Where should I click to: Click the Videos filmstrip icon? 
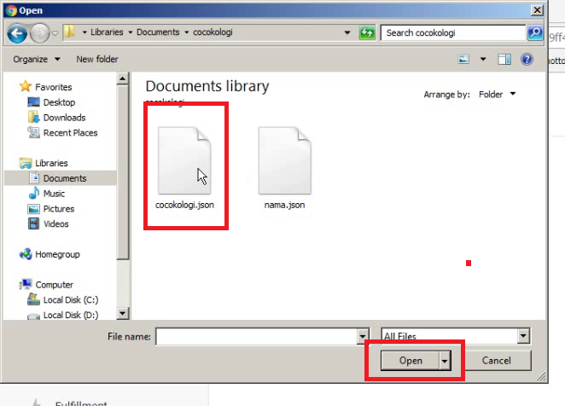(33, 223)
